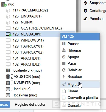The width and height of the screenshot is (106, 112).
Task: Select 120 (GESTORDOCUMENTAL) in the tree
Action: [x=37, y=28]
